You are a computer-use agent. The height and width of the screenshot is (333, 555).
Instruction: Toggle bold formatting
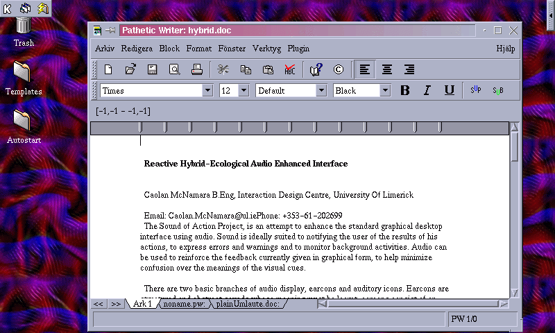point(405,91)
